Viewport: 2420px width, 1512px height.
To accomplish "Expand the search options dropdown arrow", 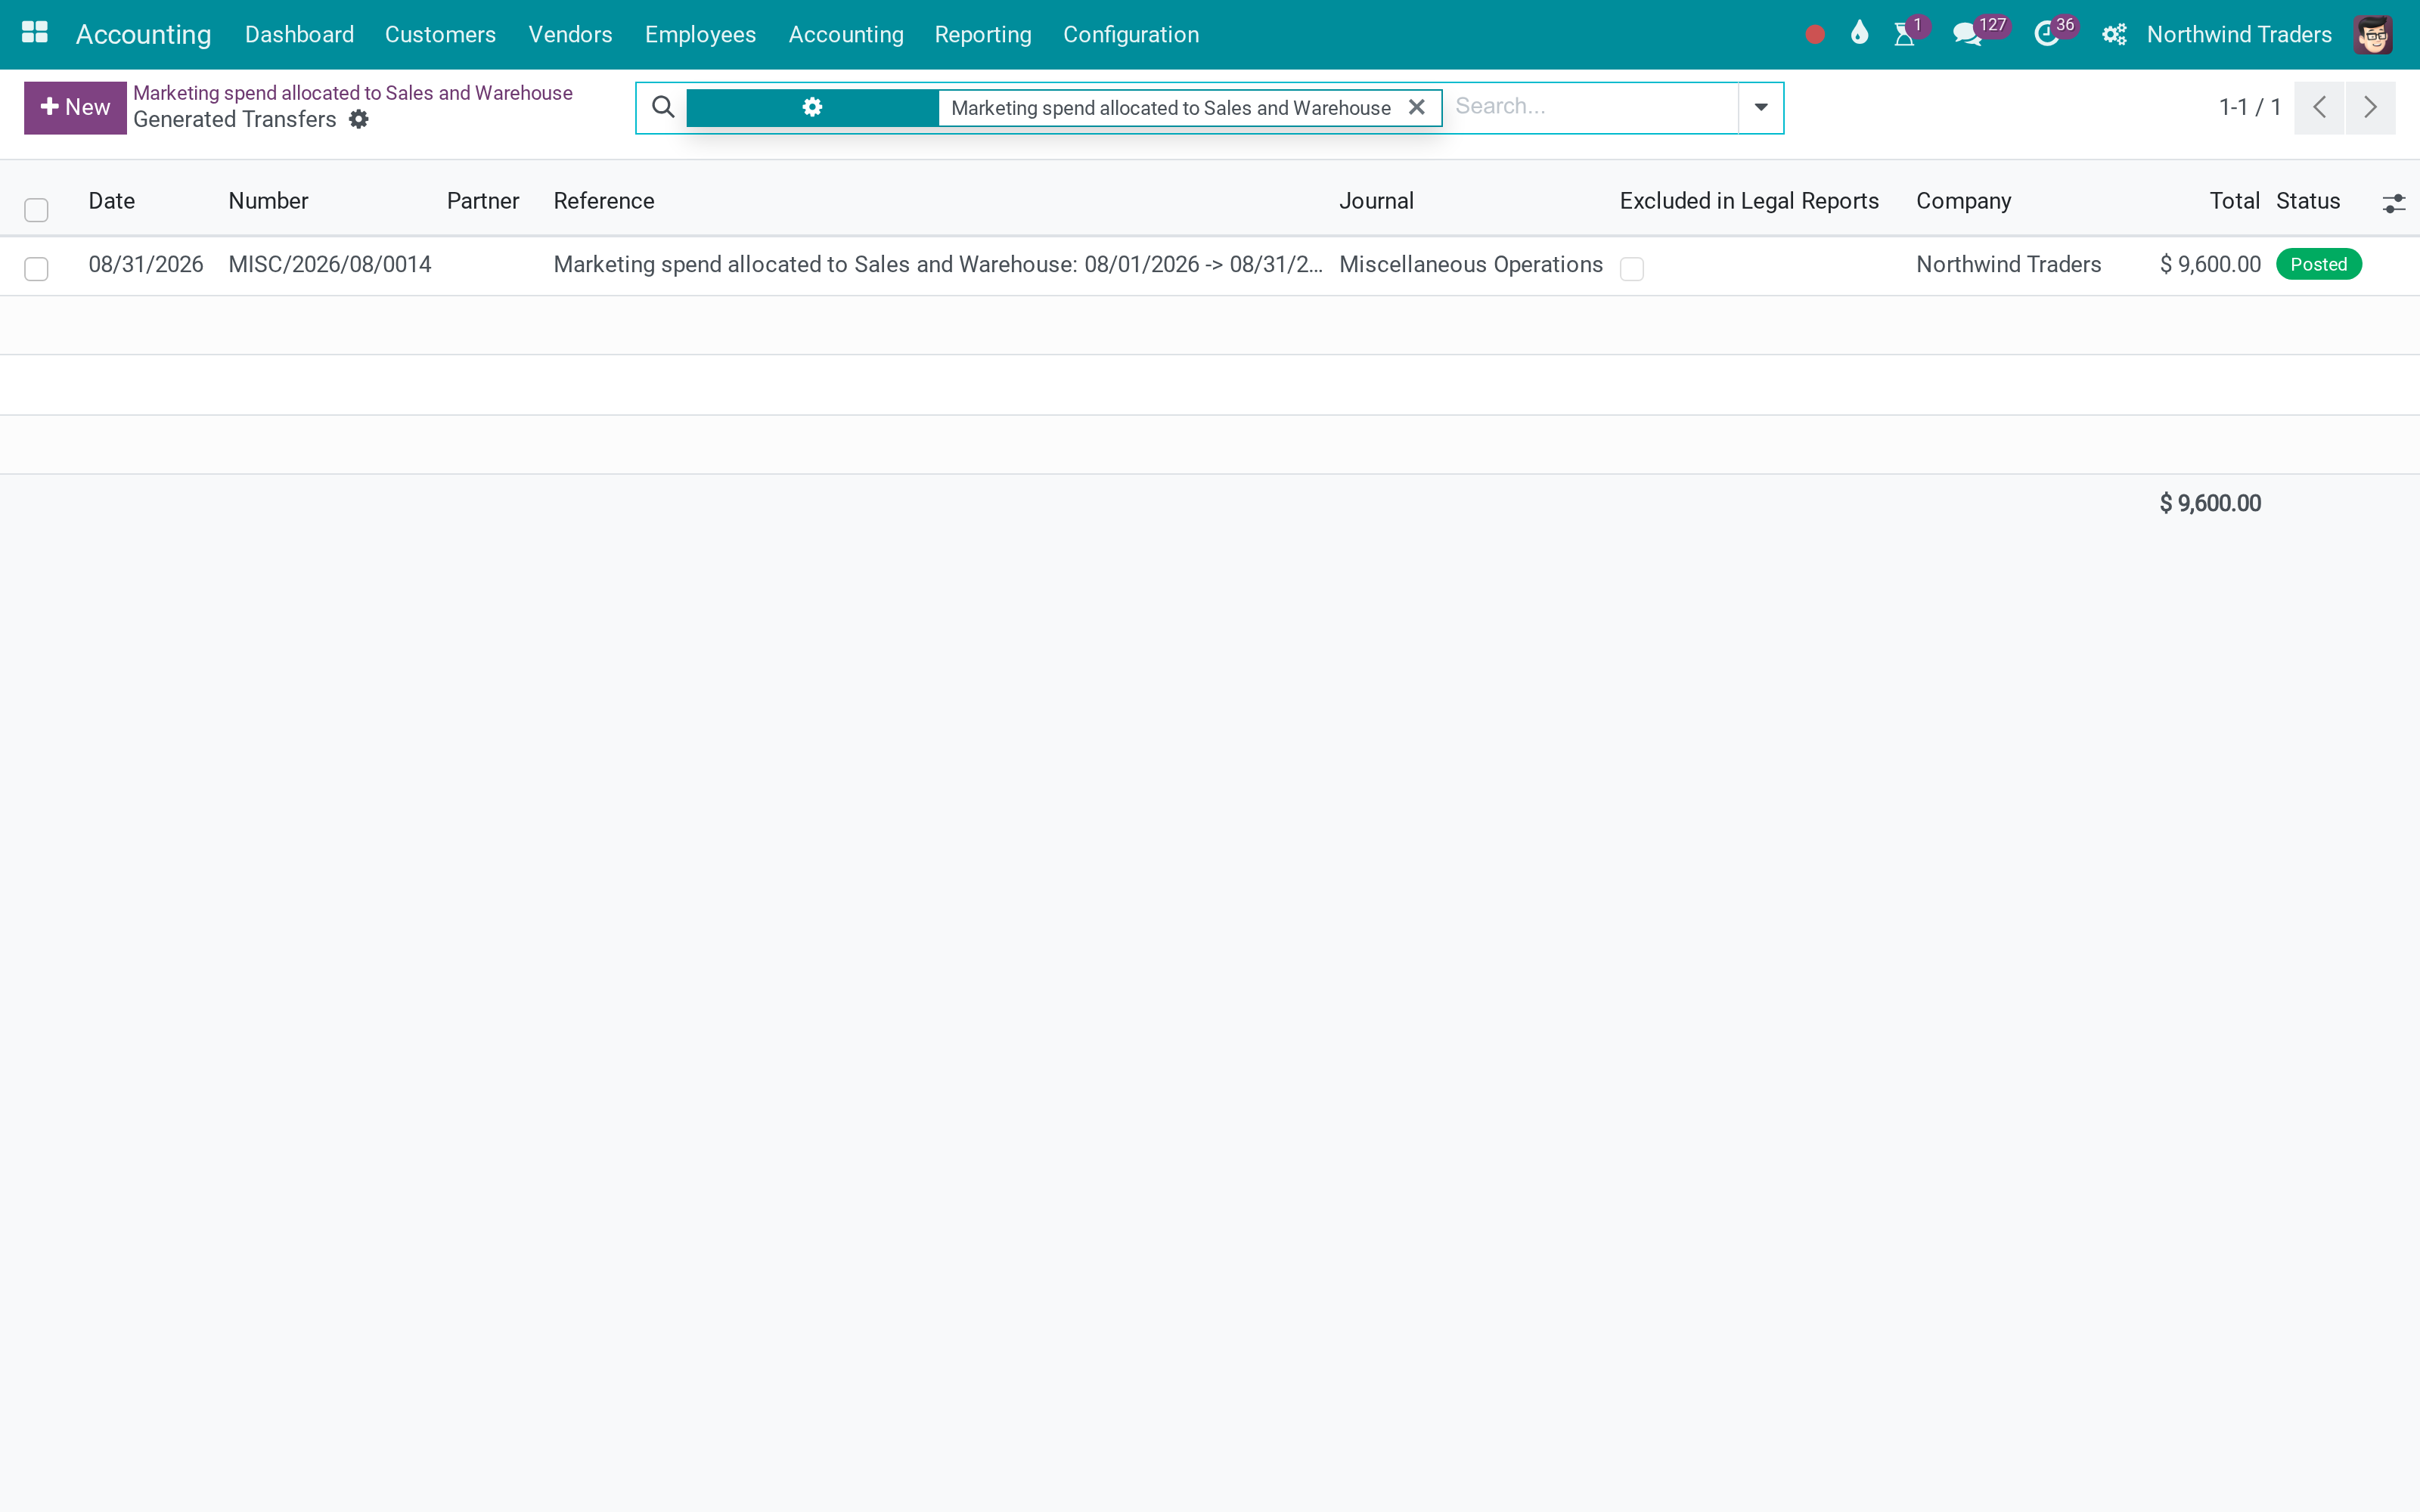I will pos(1761,107).
